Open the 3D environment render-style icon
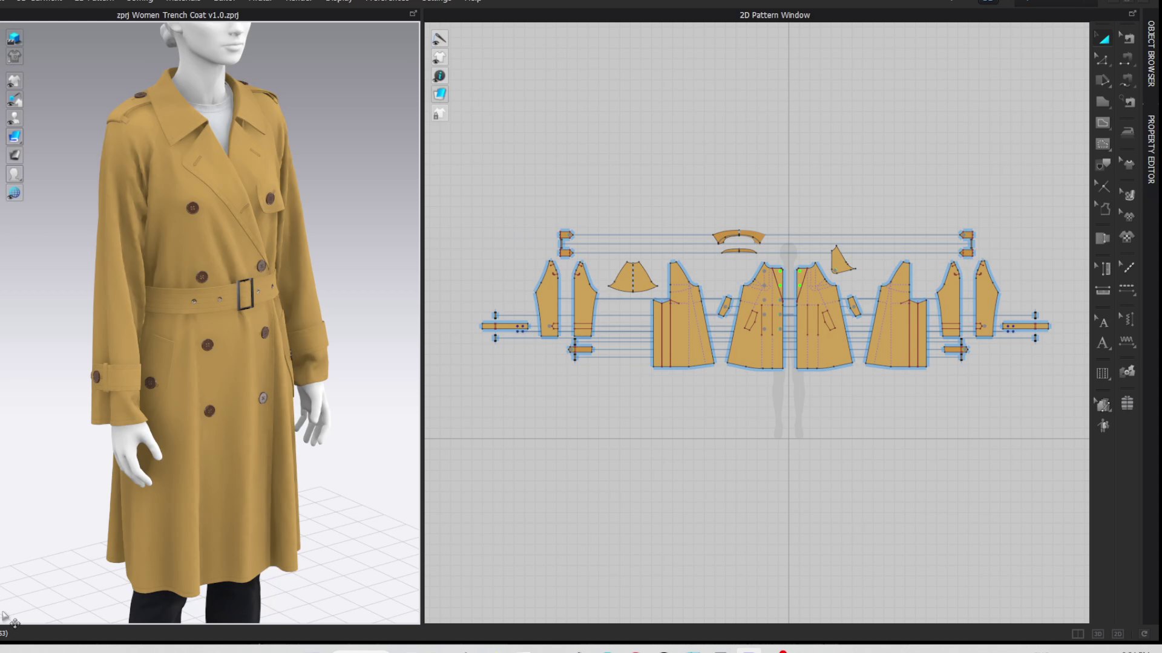This screenshot has width=1162, height=653. pyautogui.click(x=15, y=38)
